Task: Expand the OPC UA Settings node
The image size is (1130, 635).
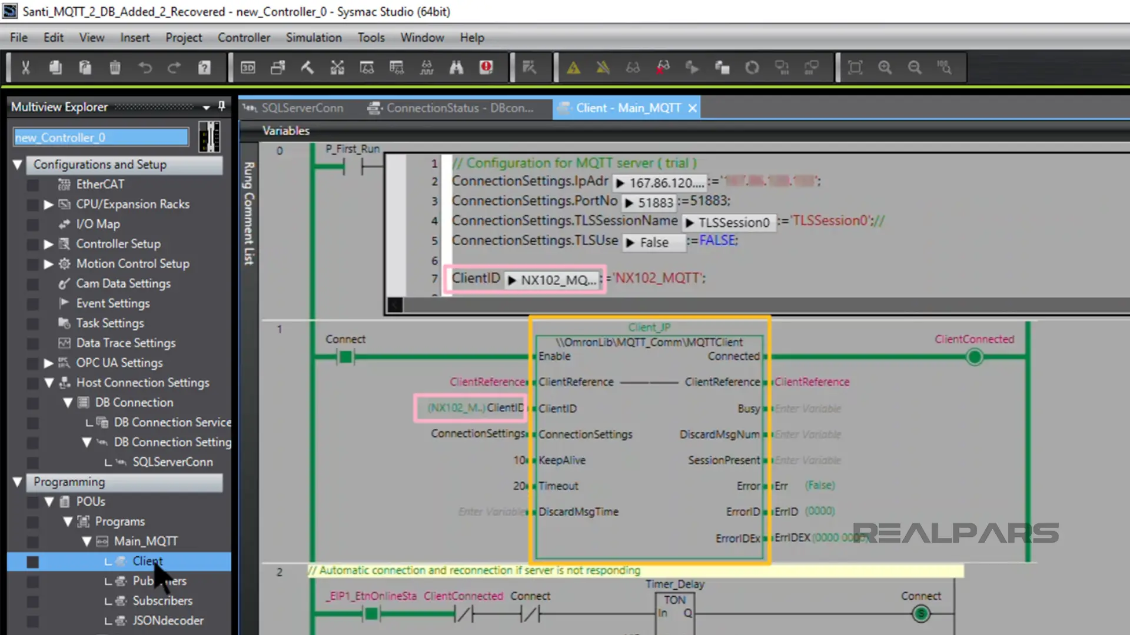Action: pyautogui.click(x=48, y=363)
